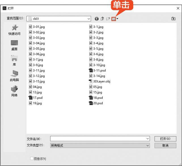Viewport: 182px width, 166px height.
Task: Select file 05.jpg
Action: pos(96,87)
